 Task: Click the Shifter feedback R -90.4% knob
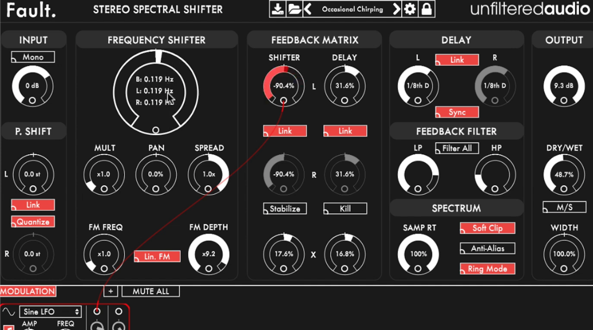click(284, 174)
